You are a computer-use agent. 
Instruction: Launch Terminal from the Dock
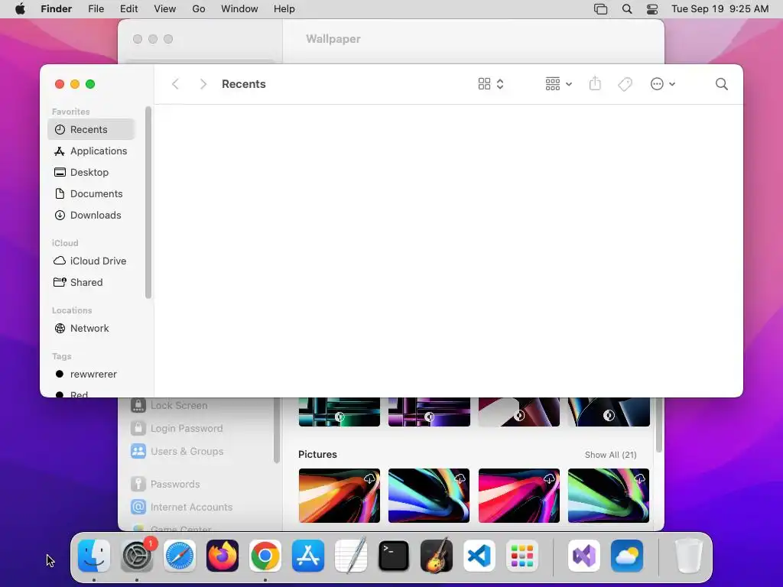394,556
